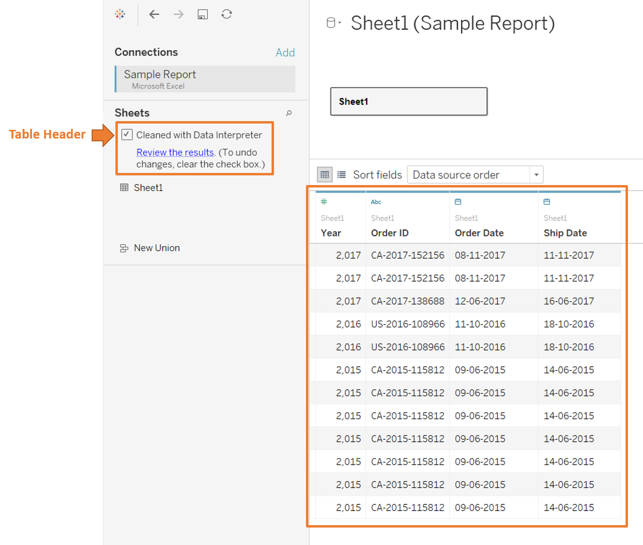Change Ship Date calendar type icon
The image size is (643, 545).
tap(547, 202)
